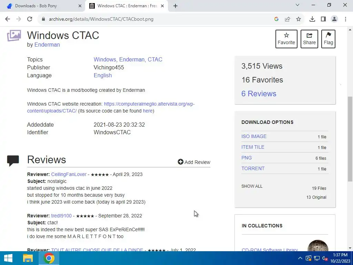Click the Flag button
The height and width of the screenshot is (265, 353).
(328, 39)
